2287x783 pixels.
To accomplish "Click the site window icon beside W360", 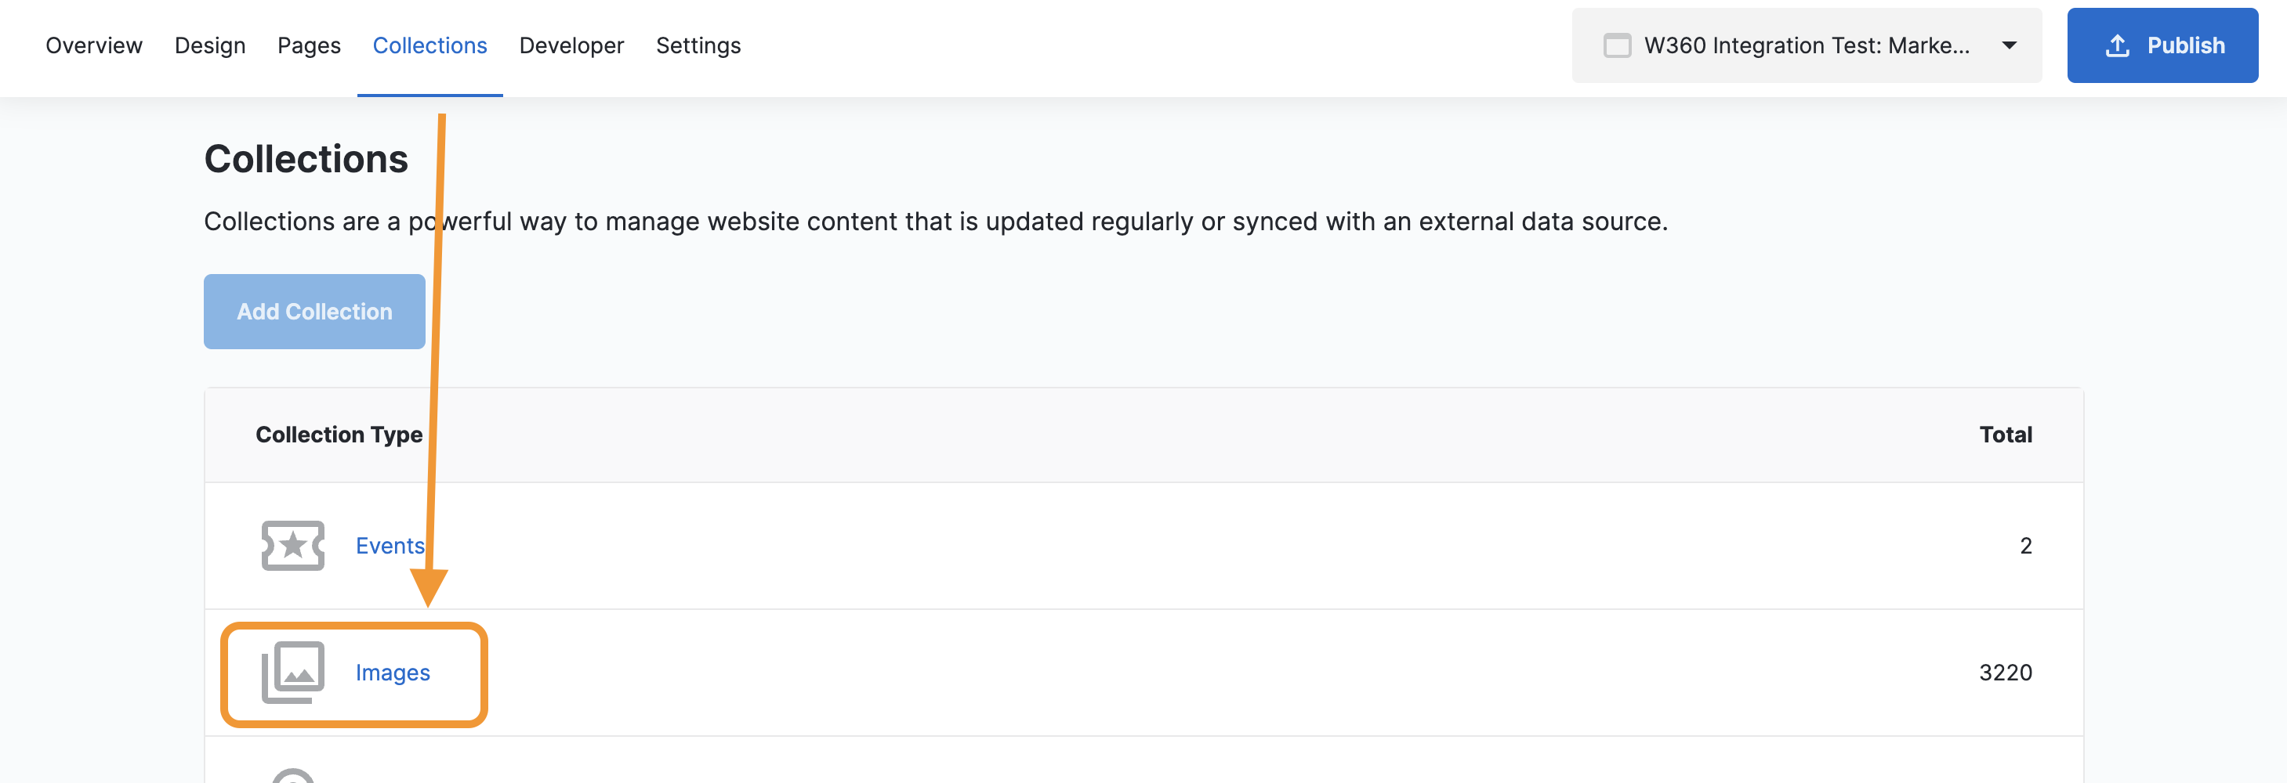I will point(1617,46).
